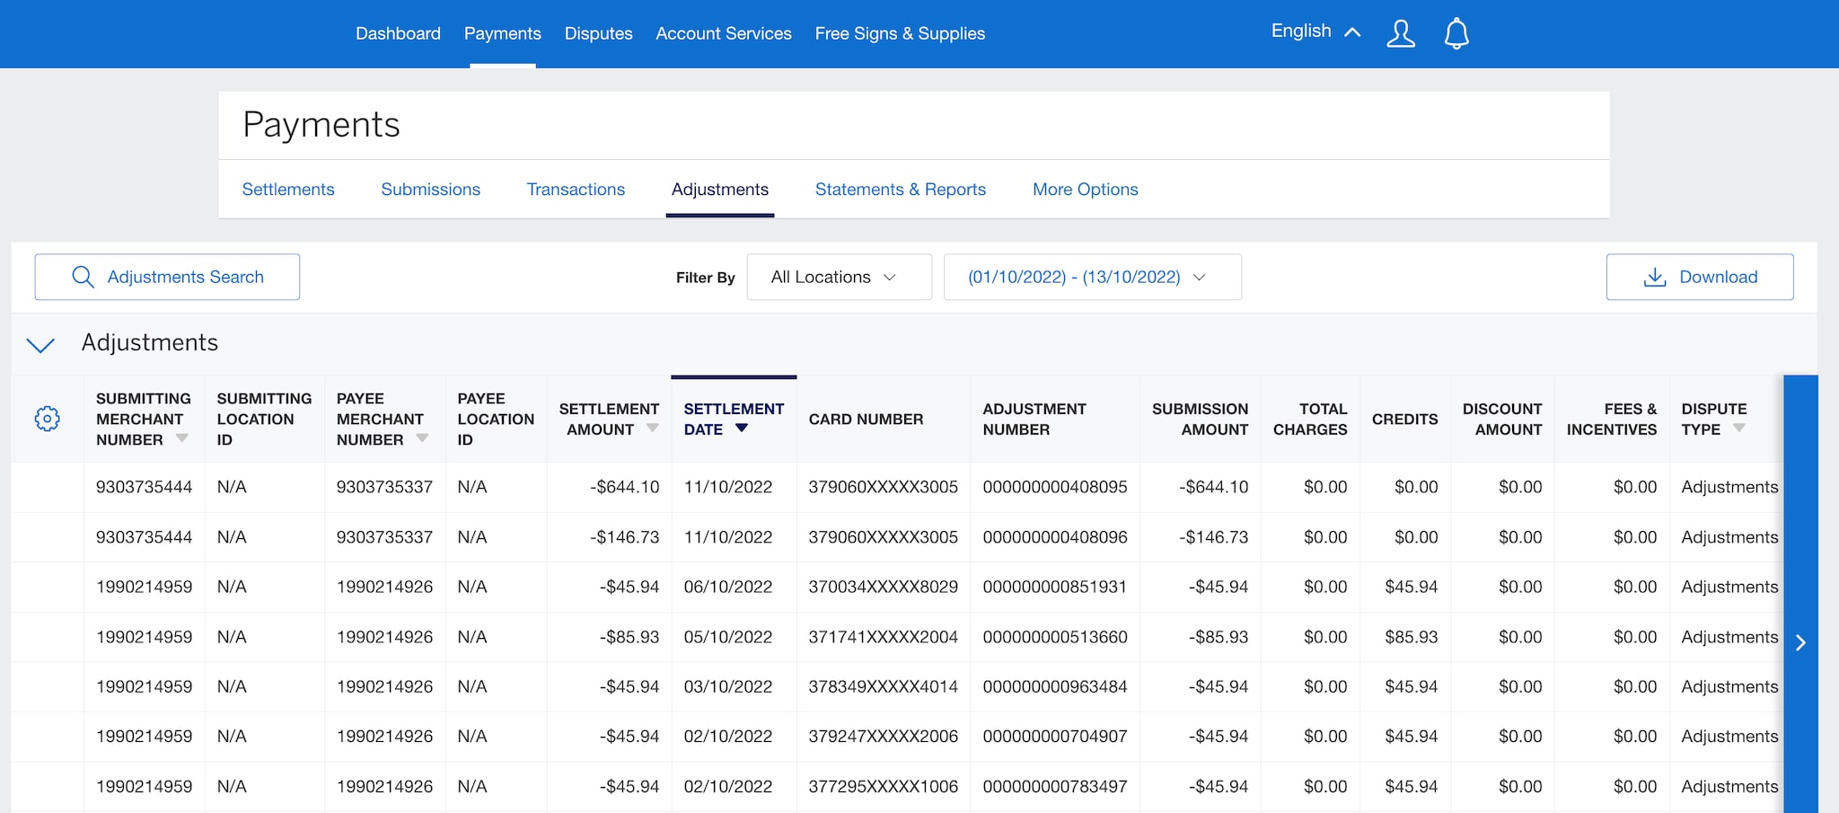Toggle the Submitting Merchant Number sort arrow

coord(182,439)
